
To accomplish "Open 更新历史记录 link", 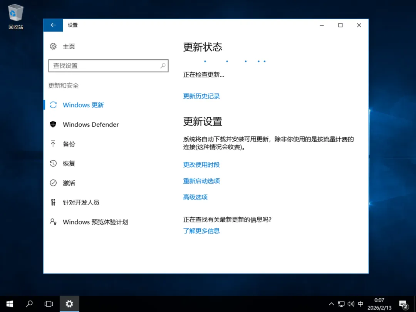I will 201,96.
